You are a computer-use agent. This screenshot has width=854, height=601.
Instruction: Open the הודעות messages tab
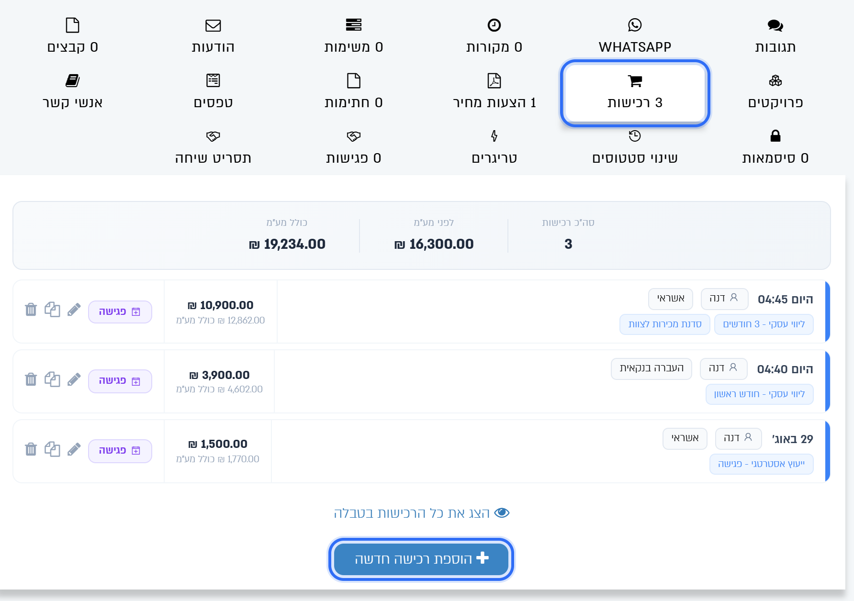pyautogui.click(x=213, y=36)
